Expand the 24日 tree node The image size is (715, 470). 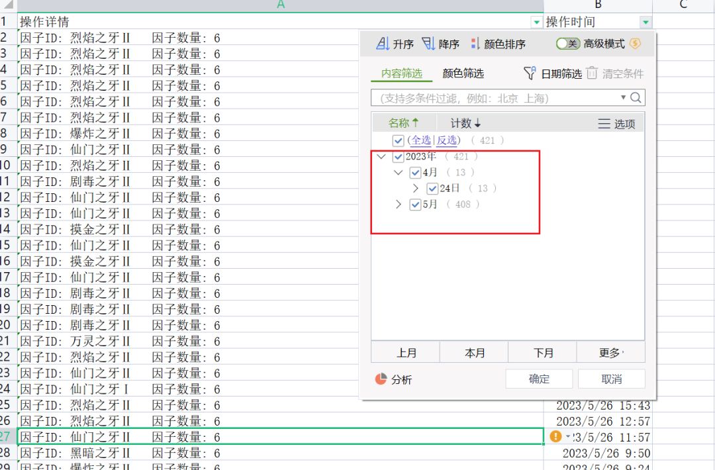(x=415, y=188)
